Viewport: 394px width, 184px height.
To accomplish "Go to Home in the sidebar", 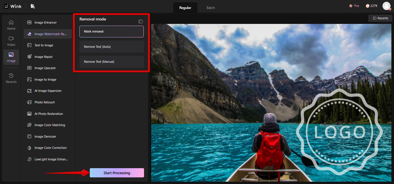I will coord(11,25).
